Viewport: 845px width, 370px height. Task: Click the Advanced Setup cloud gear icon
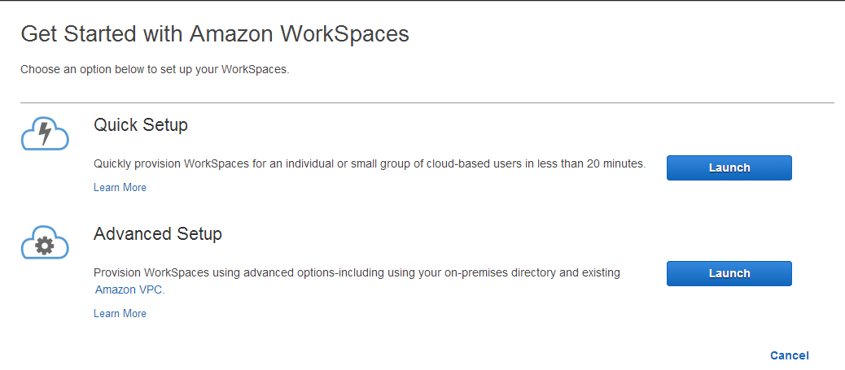click(x=45, y=243)
